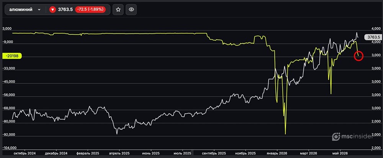Viewport: 383px width, 158px height.
Task: Click the -72.5 (-1.89%) change badge
Action: [x=90, y=10]
